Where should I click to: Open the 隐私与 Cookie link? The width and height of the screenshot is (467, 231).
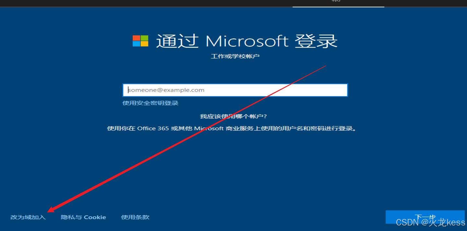(83, 217)
